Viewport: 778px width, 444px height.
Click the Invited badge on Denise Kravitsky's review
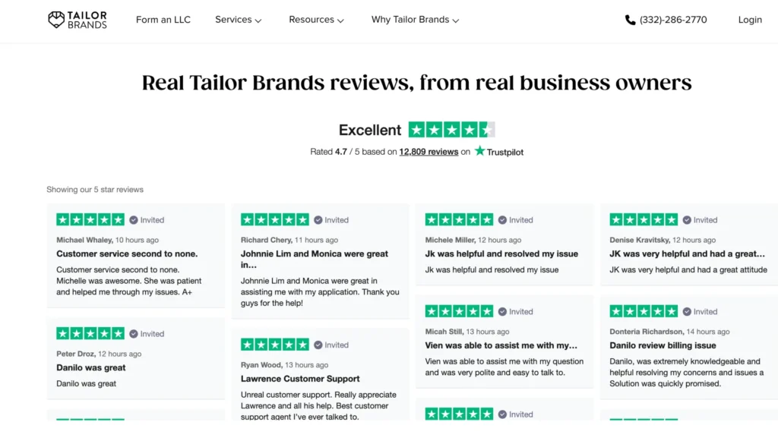700,219
